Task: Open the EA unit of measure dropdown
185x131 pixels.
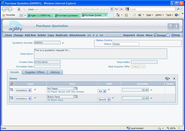Action: 105,91
